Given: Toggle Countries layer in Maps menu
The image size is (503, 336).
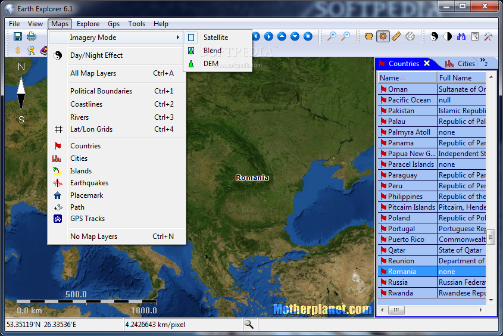Looking at the screenshot, I should coord(116,146).
